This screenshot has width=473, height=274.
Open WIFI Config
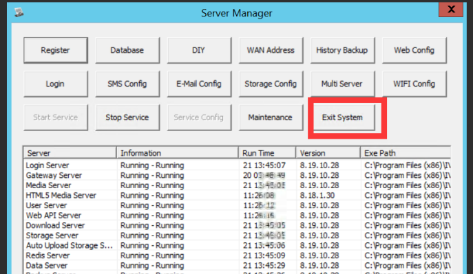[x=414, y=84]
